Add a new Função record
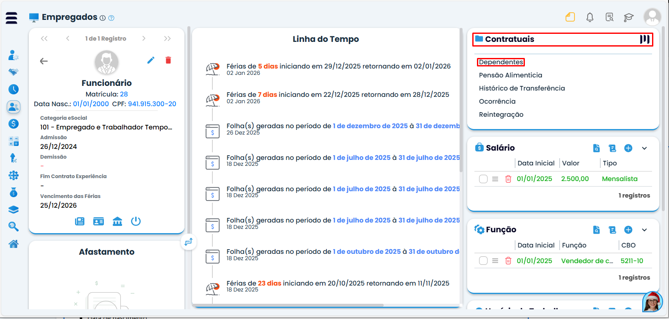This screenshot has width=669, height=319. click(628, 230)
